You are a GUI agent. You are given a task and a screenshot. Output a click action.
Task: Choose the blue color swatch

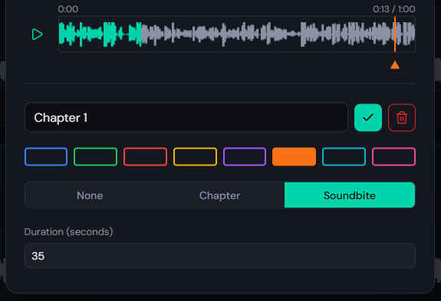point(46,157)
